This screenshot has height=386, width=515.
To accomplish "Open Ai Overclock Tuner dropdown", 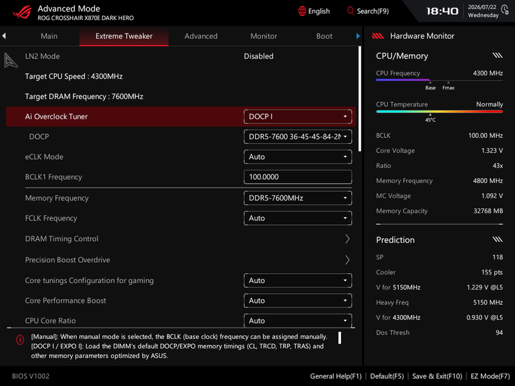I will click(298, 117).
